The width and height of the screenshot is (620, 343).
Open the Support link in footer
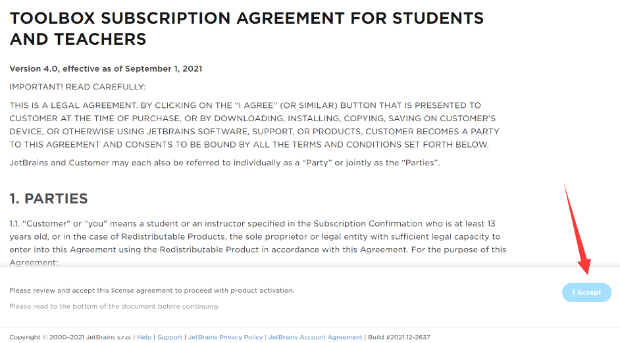[170, 337]
